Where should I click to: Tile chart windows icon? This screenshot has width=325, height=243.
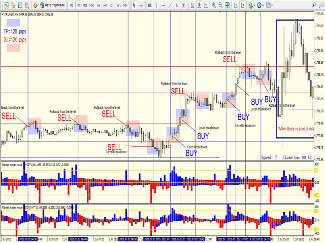227,5
